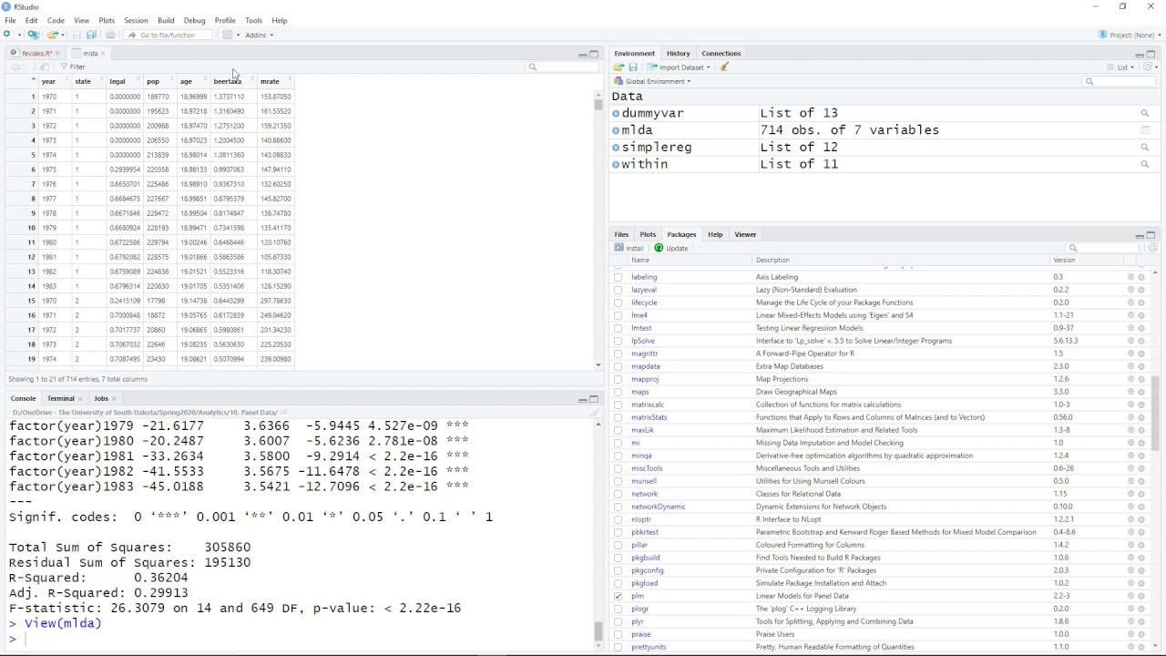Click the save all files icon
The image size is (1166, 656).
[92, 35]
